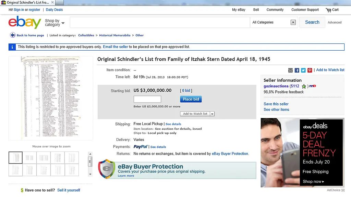
Task: Expand the Add to Watch list arrow
Action: pyautogui.click(x=212, y=114)
